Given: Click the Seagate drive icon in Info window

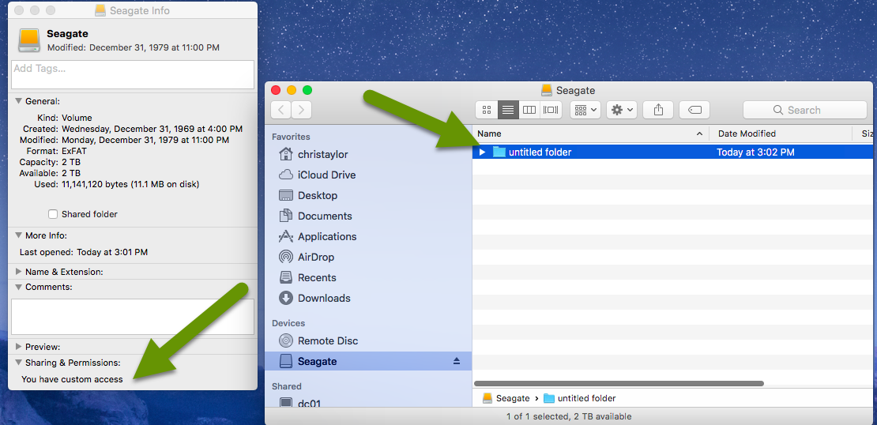Looking at the screenshot, I should click(x=30, y=40).
